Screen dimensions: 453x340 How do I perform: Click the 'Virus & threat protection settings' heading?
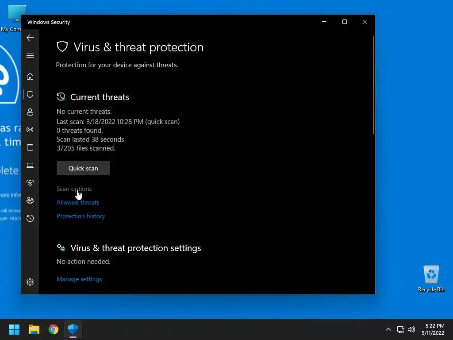point(136,248)
